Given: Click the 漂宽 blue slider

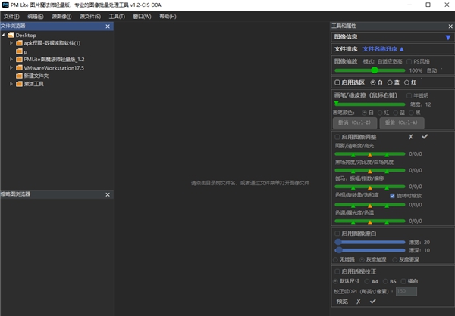Looking at the screenshot, I should coord(370,242).
